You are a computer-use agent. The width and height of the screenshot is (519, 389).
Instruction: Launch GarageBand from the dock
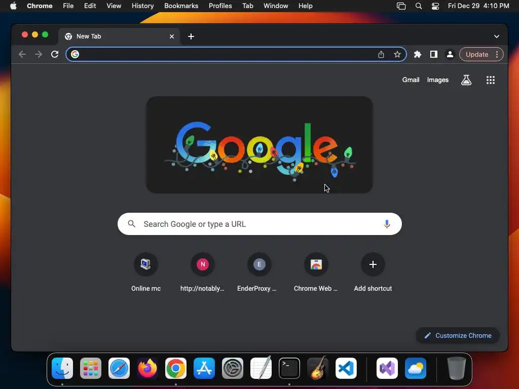[x=318, y=368]
